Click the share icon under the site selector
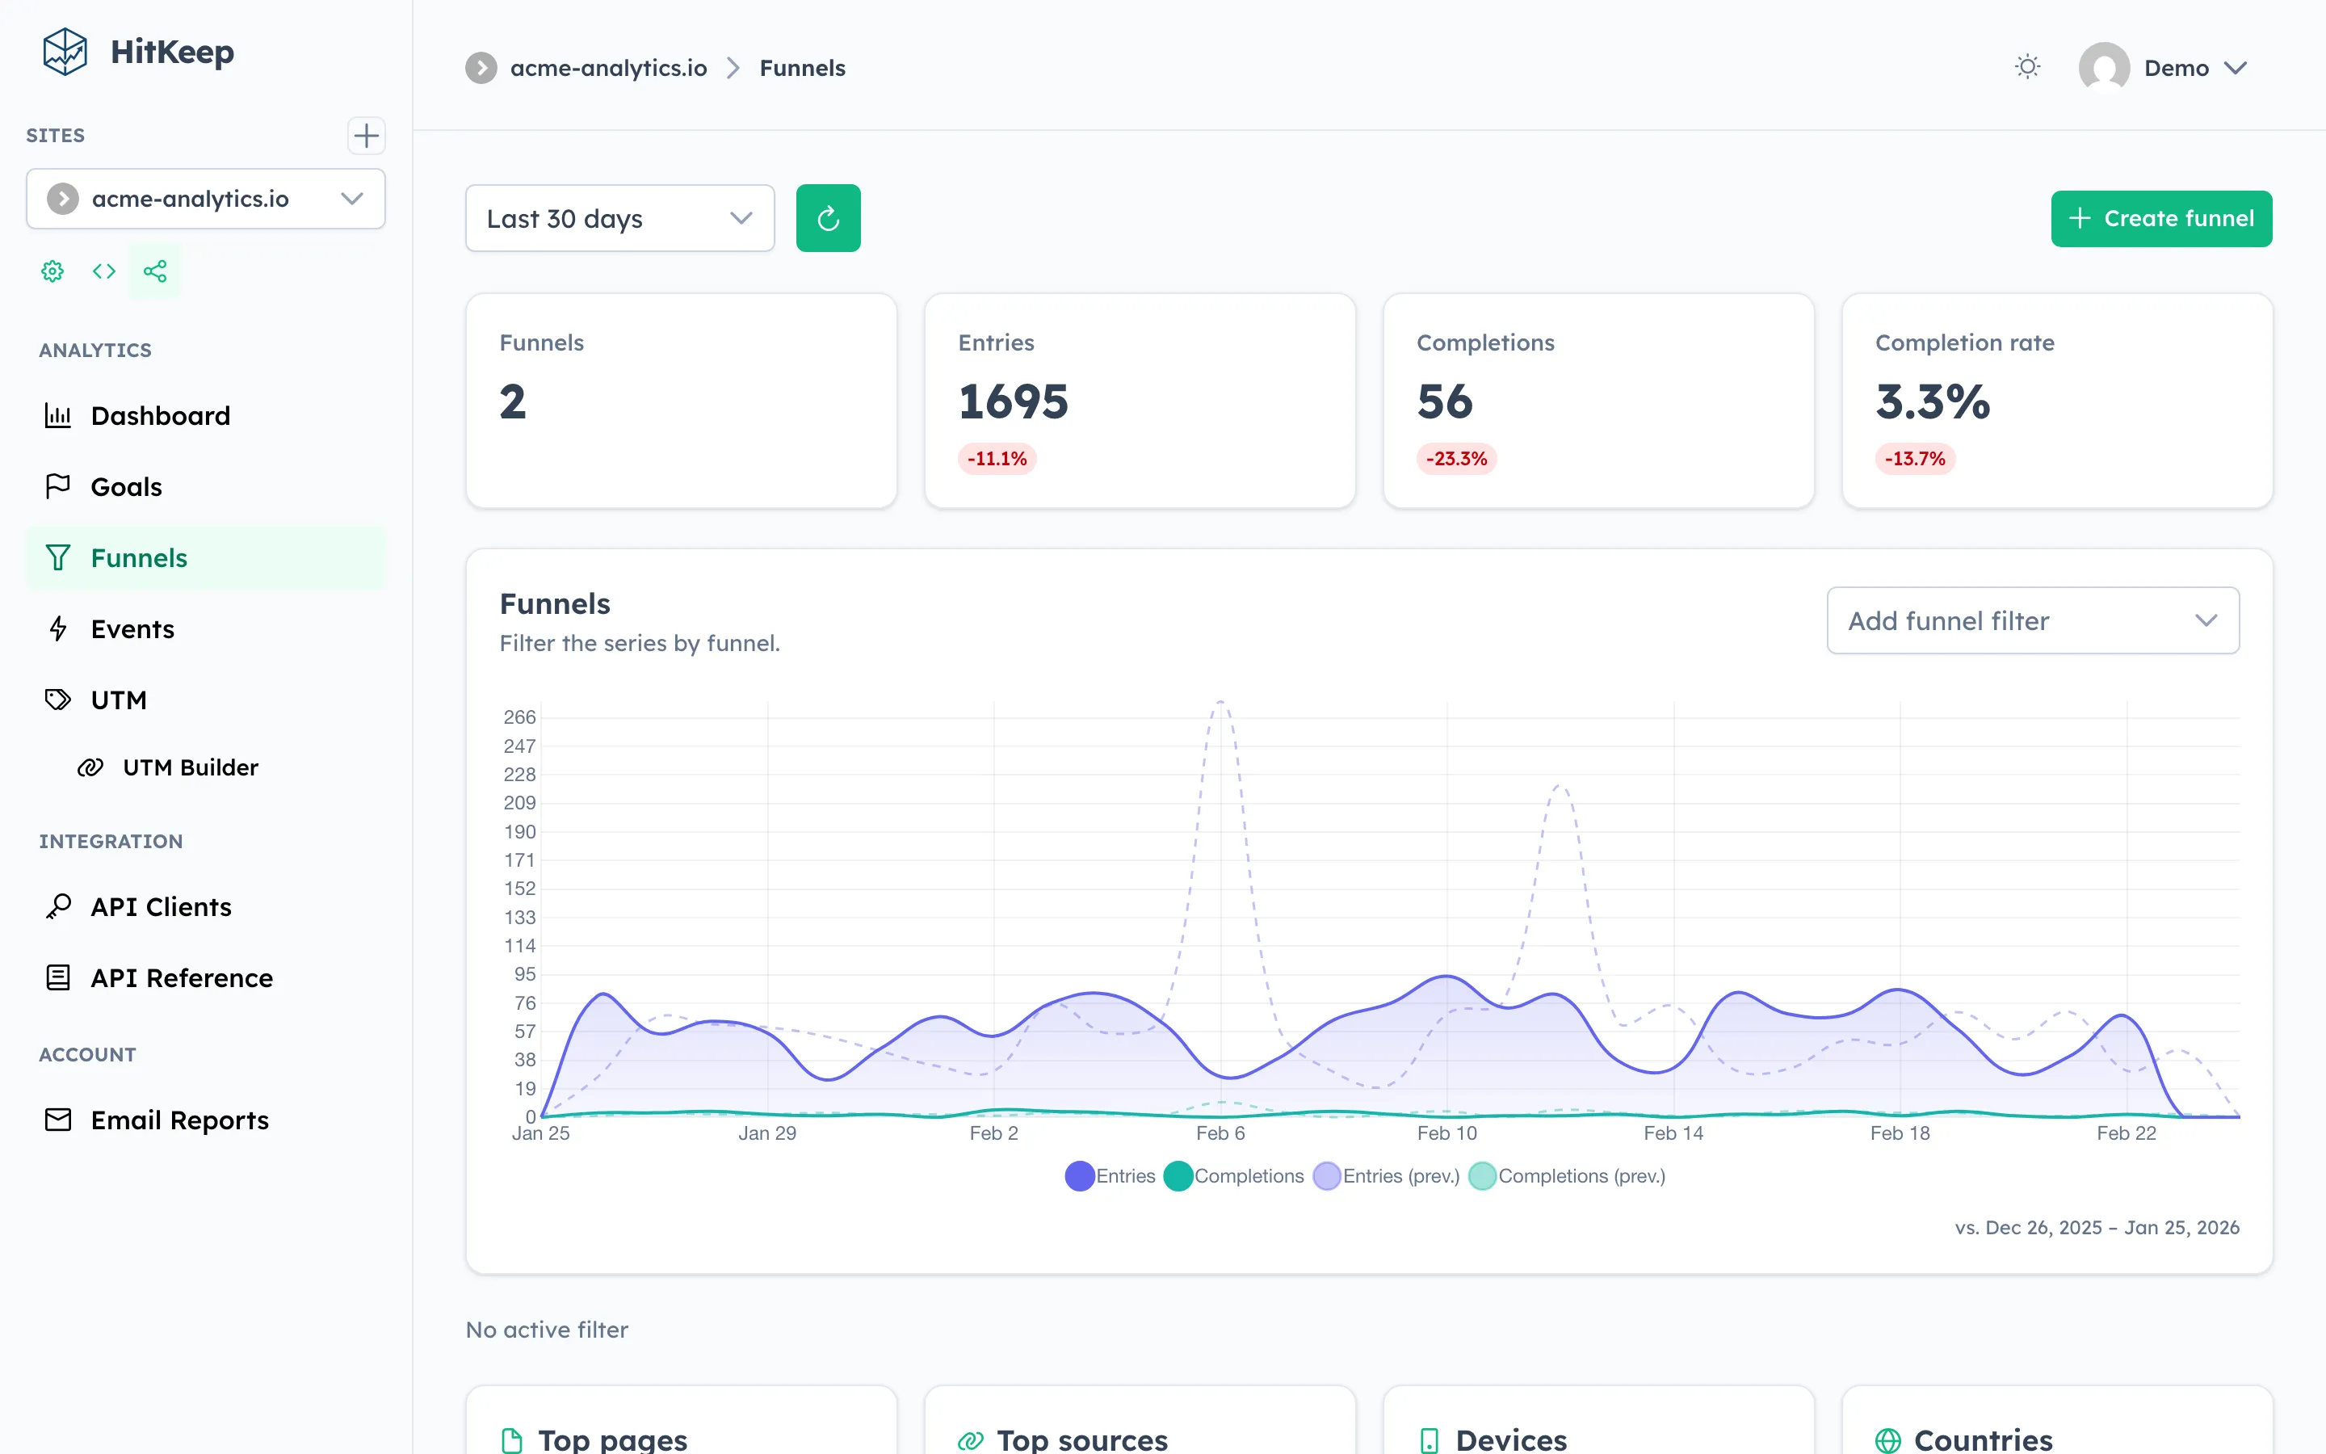Viewport: 2326px width, 1454px height. point(155,271)
